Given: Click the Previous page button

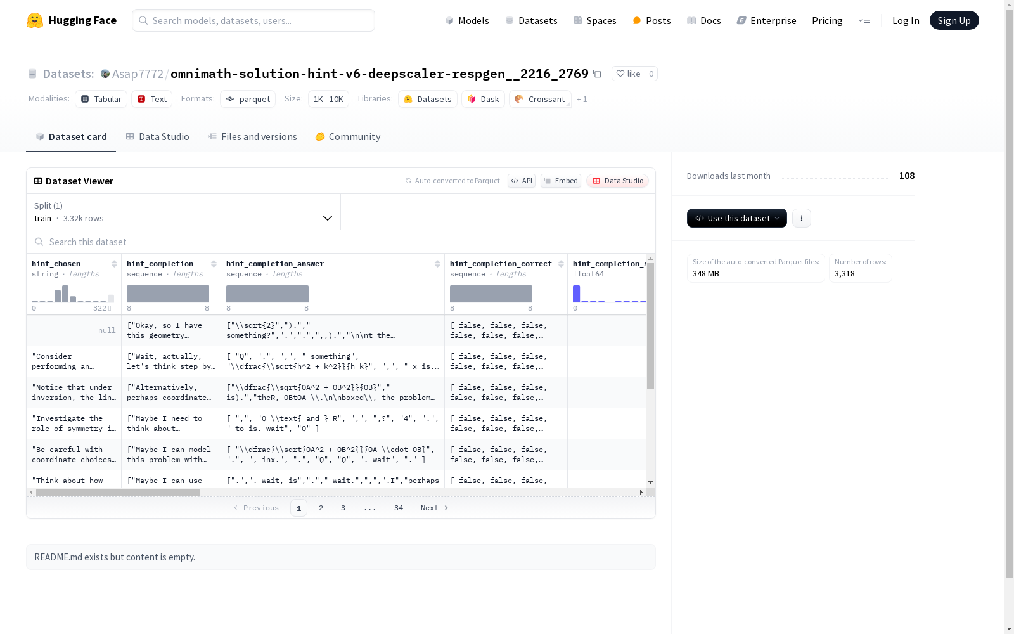Looking at the screenshot, I should click(x=256, y=508).
